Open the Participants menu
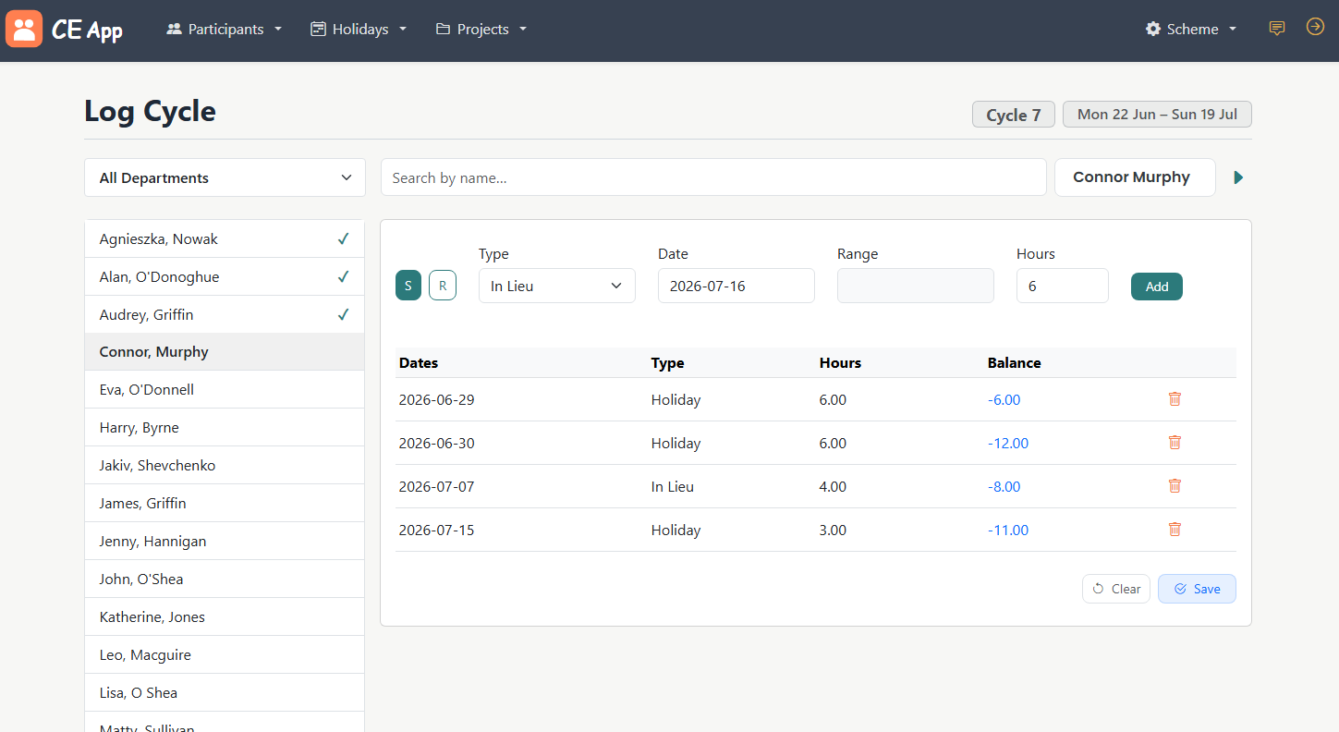The width and height of the screenshot is (1339, 732). pyautogui.click(x=225, y=30)
